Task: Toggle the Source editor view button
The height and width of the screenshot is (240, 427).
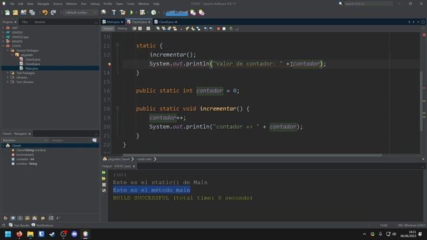Action: click(x=108, y=29)
